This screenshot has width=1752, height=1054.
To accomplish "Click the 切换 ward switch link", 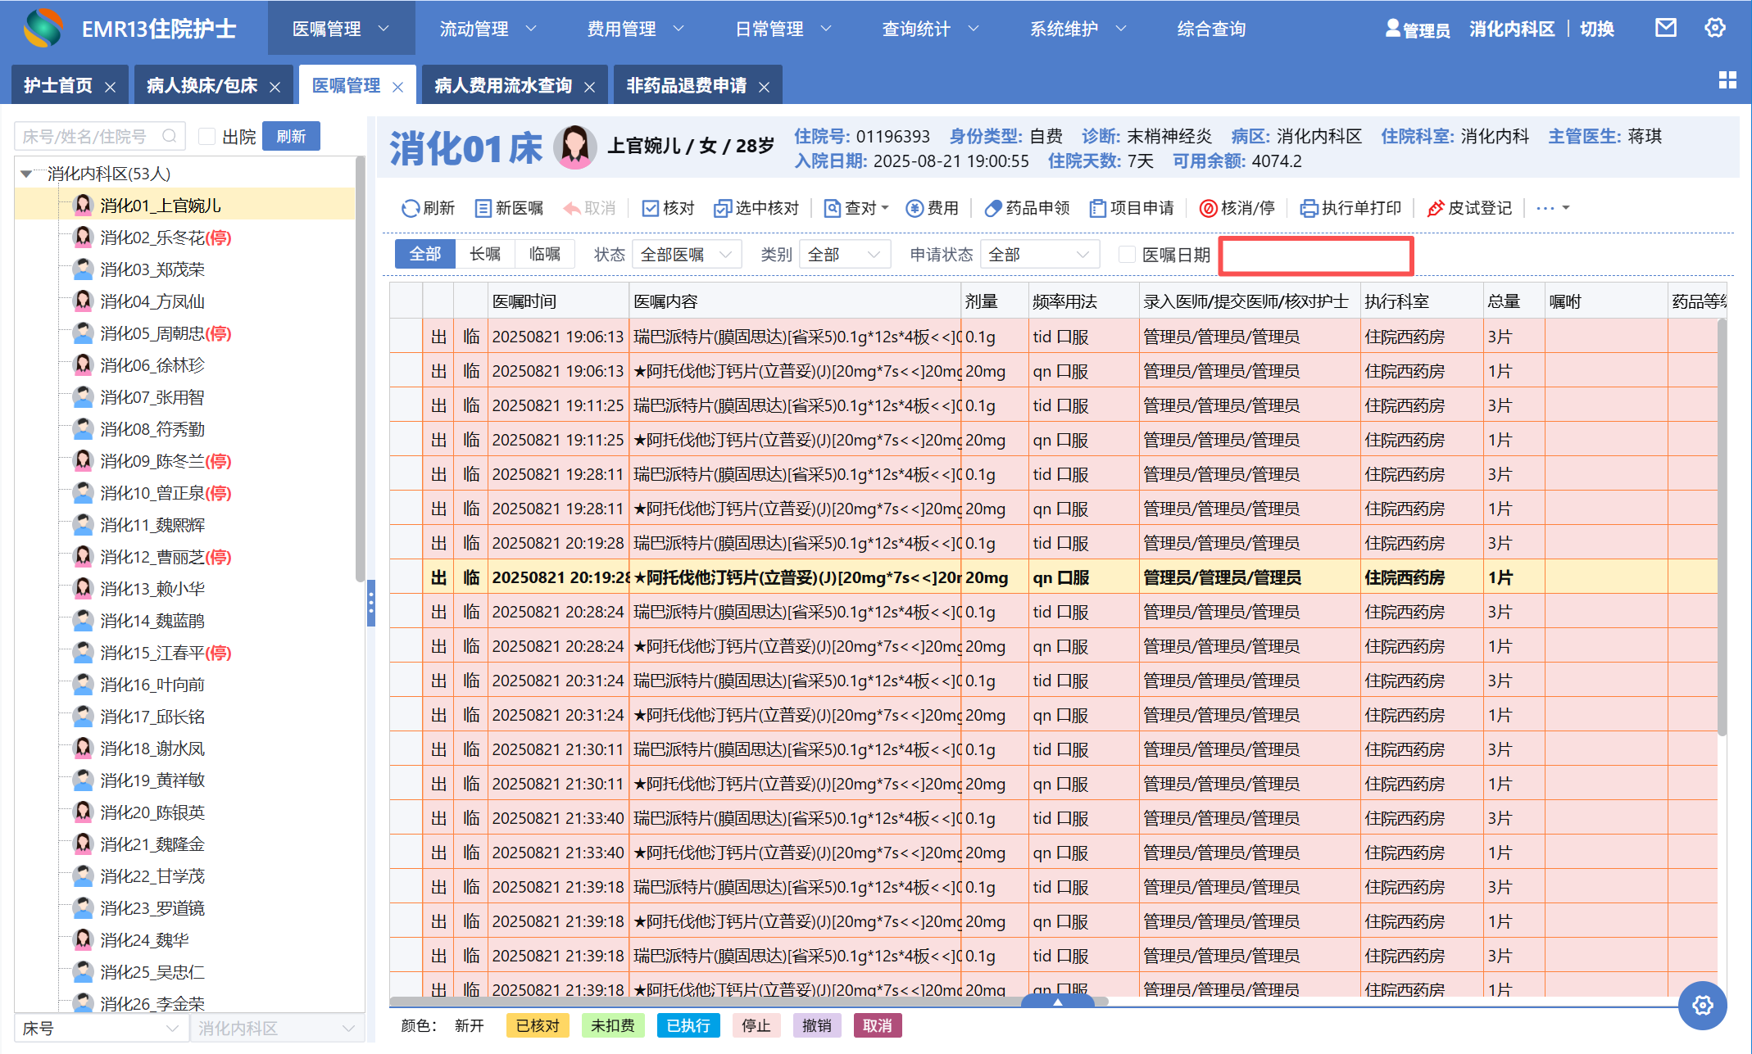I will [x=1596, y=29].
